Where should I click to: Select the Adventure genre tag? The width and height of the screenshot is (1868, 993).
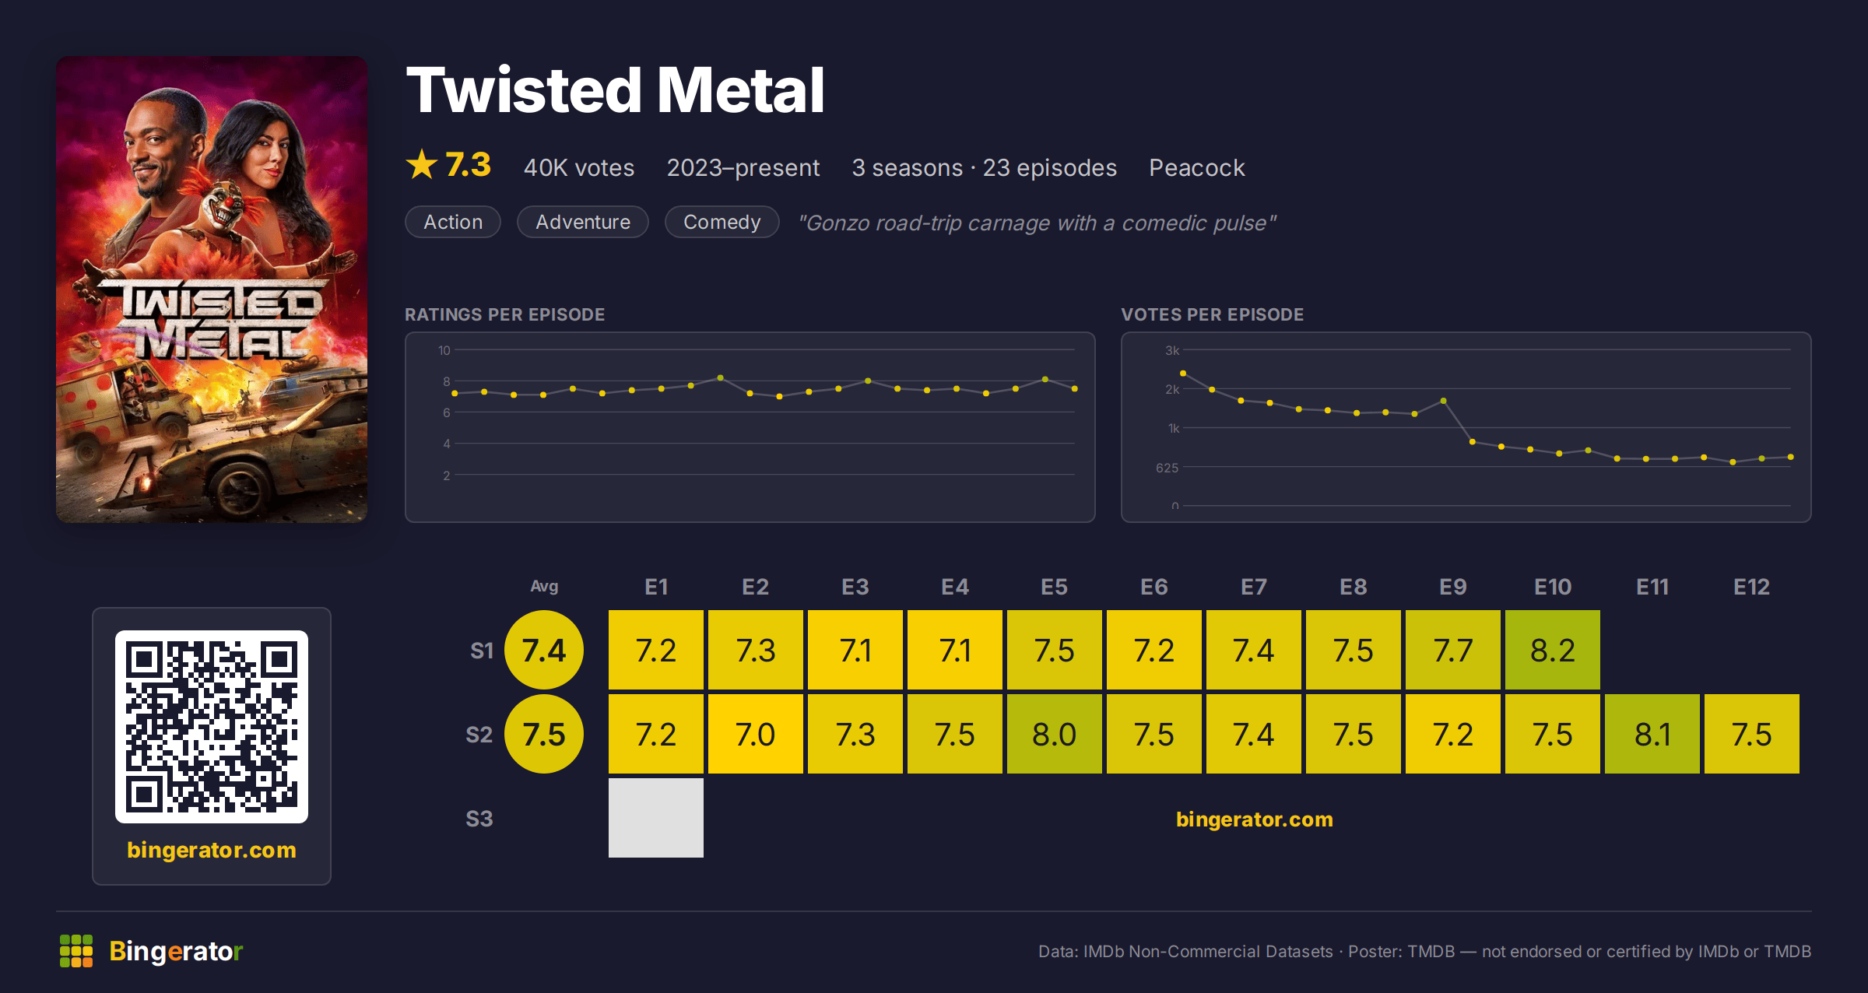(x=583, y=222)
